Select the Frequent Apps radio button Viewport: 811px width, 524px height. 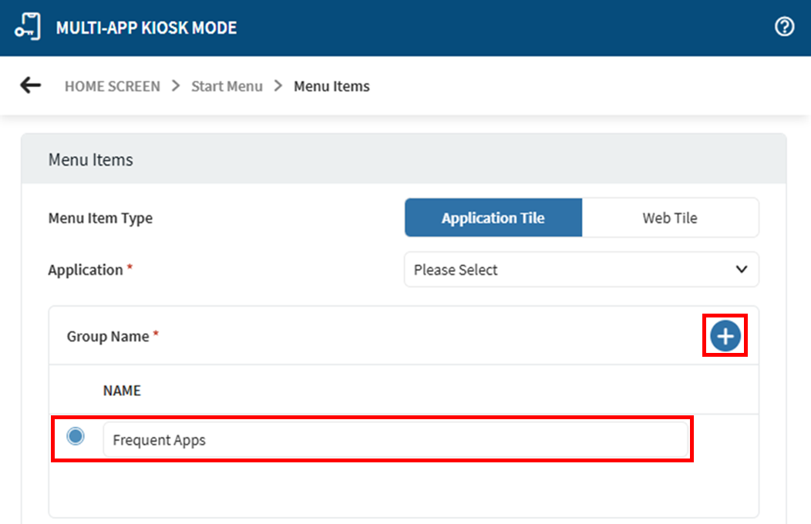[x=76, y=437]
